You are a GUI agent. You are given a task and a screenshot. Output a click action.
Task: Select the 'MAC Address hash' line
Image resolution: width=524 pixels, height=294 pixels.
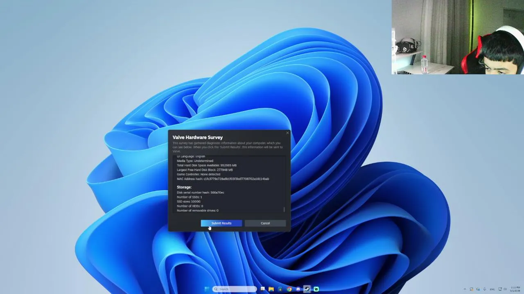point(223,179)
